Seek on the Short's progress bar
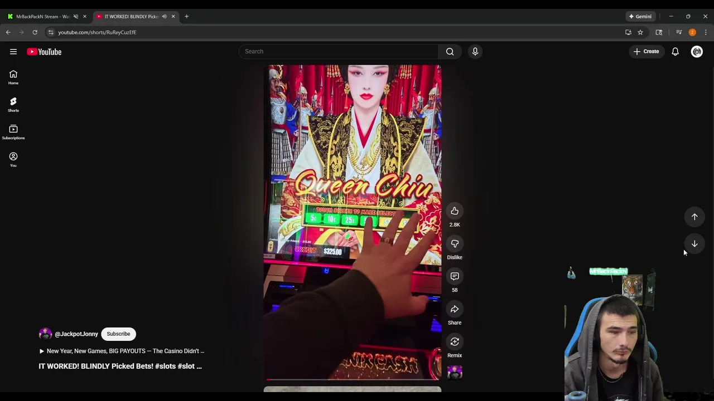Viewport: 714px width, 401px height. pyautogui.click(x=353, y=379)
